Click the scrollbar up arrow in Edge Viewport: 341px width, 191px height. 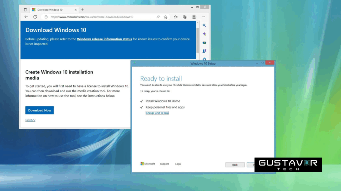click(198, 23)
